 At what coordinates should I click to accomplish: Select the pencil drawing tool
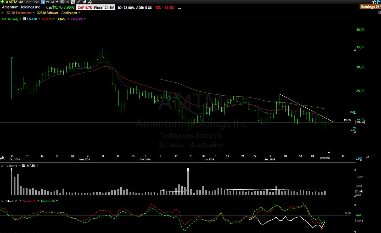point(79,2)
